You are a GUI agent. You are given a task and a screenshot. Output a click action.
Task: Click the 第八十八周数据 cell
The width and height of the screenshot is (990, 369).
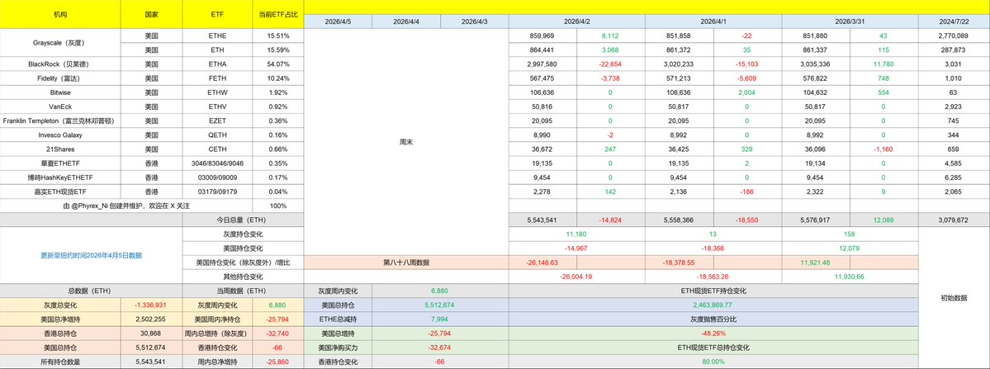[406, 262]
